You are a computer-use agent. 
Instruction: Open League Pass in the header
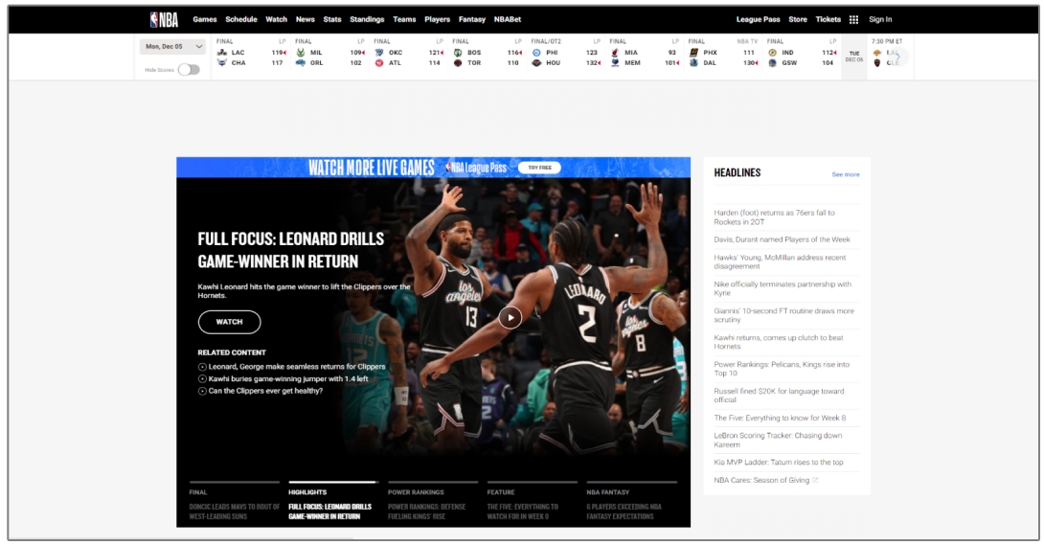tap(758, 19)
